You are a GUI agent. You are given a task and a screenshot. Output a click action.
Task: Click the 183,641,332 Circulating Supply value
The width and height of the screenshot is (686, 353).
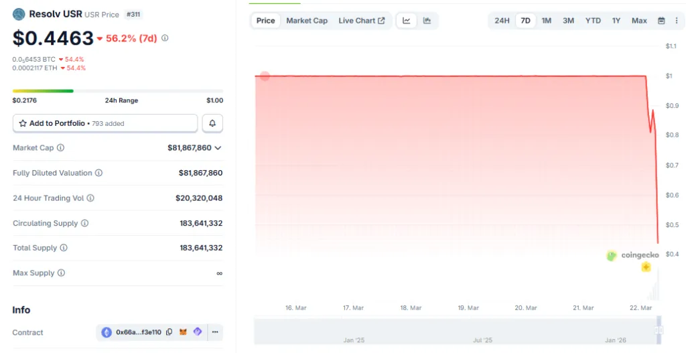(201, 223)
